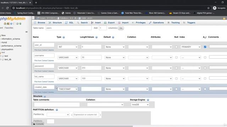Image resolution: width=227 pixels, height=127 pixels.
Task: Click Go button to add columns
Action: 121,28
